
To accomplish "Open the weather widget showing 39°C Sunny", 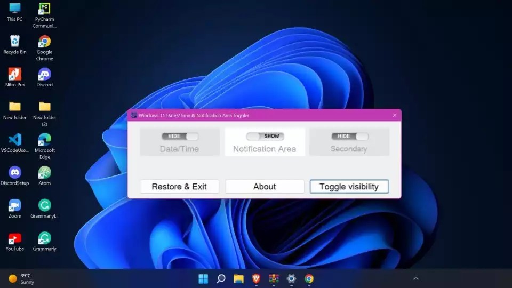I will tap(21, 278).
